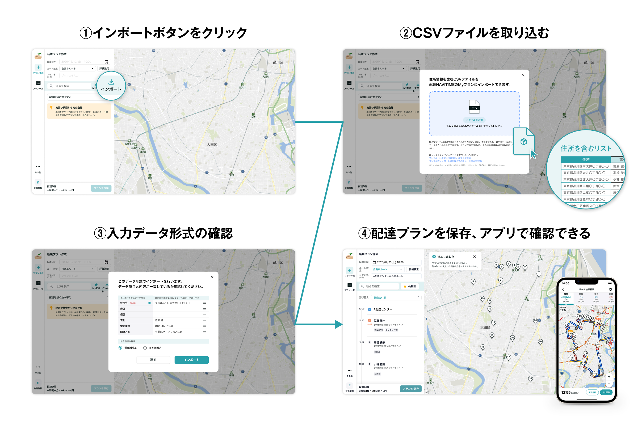Open the 登録古い順 sort dropdown
This screenshot has width=638, height=425.
coord(396,297)
